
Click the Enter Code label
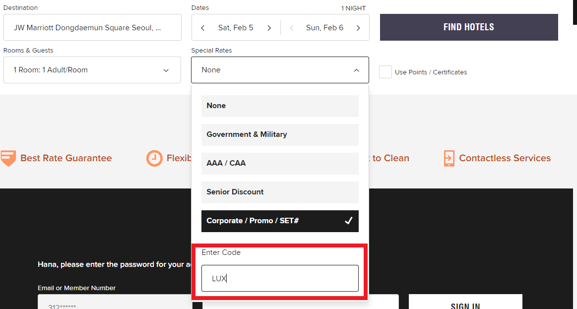221,253
